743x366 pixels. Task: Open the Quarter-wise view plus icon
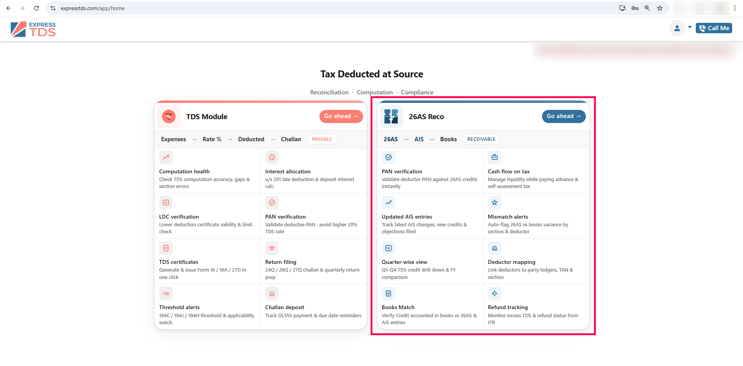point(388,248)
